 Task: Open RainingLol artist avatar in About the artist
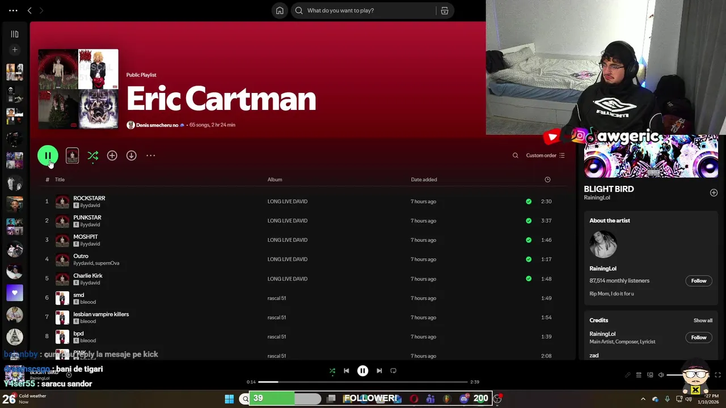click(603, 245)
